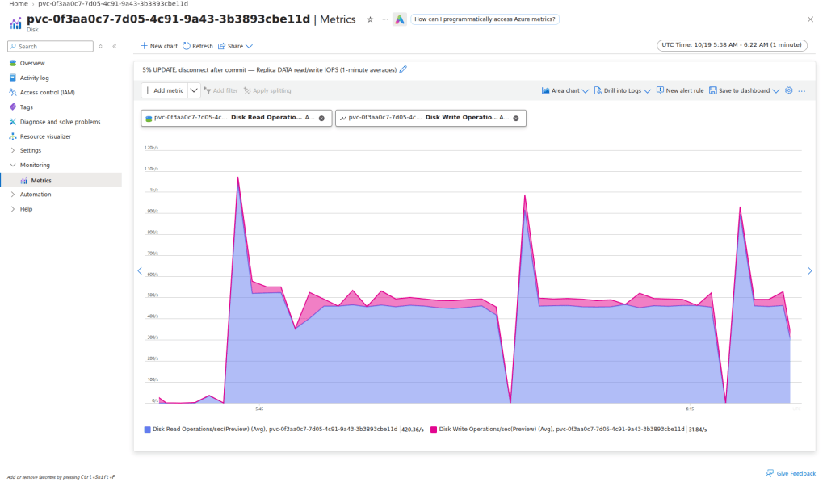This screenshot has width=827, height=482.
Task: Open Copilot icon next to title
Action: click(x=400, y=19)
